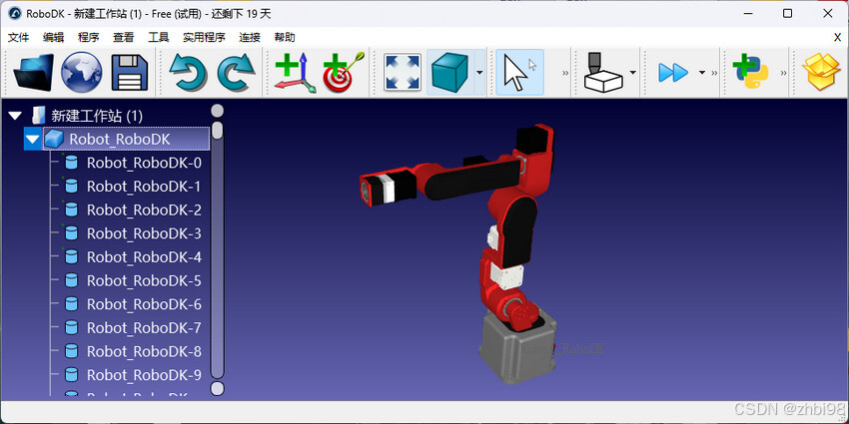This screenshot has height=424, width=849.
Task: Show more tools after the Python icon
Action: pyautogui.click(x=783, y=73)
